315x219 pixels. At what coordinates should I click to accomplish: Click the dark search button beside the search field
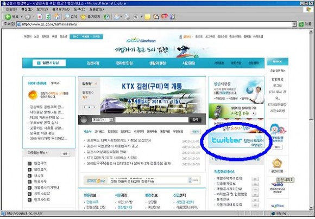point(195,120)
